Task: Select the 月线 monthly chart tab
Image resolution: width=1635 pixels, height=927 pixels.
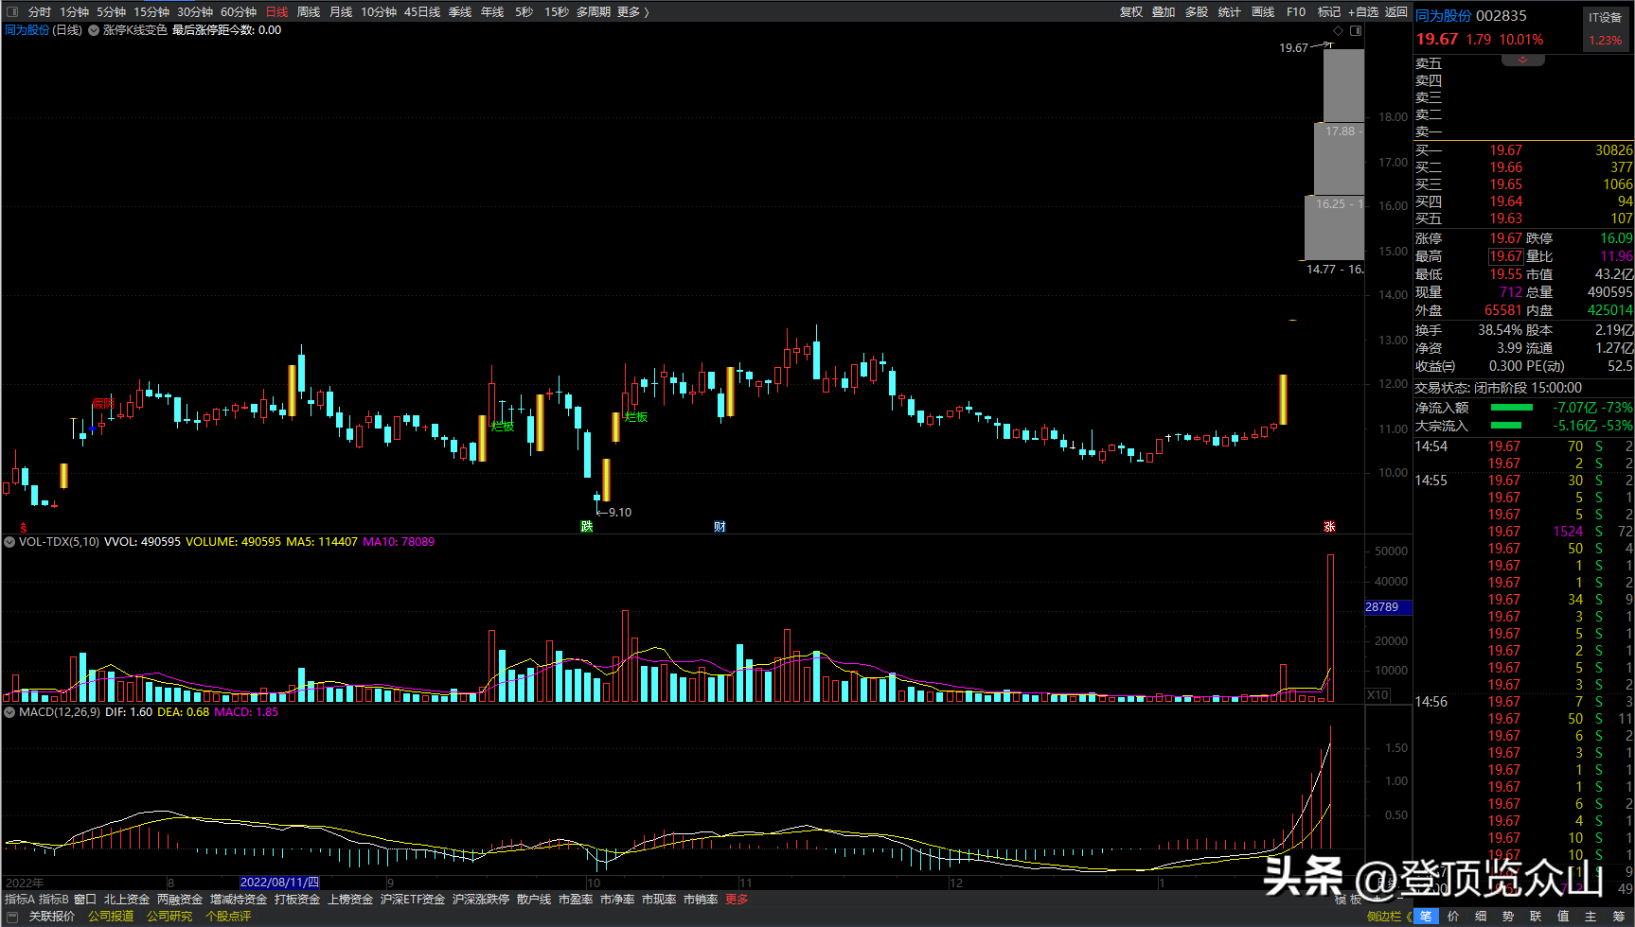Action: pyautogui.click(x=341, y=12)
